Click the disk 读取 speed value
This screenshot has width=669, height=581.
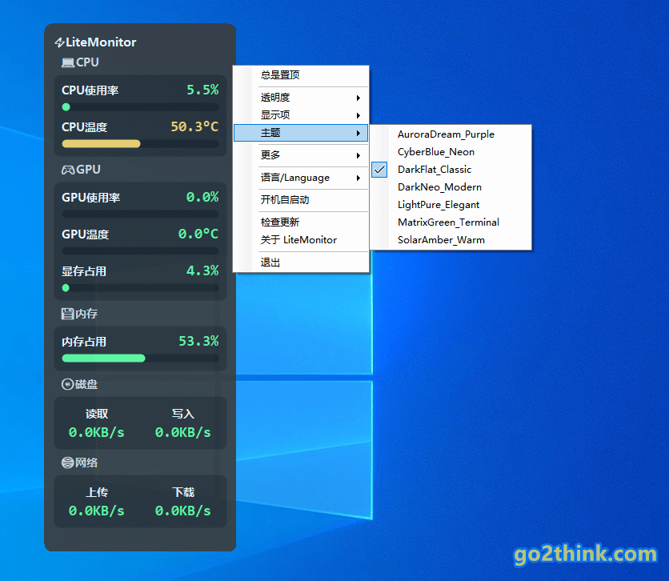97,433
